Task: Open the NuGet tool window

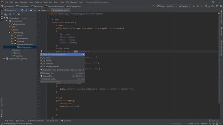Action: point(20,121)
